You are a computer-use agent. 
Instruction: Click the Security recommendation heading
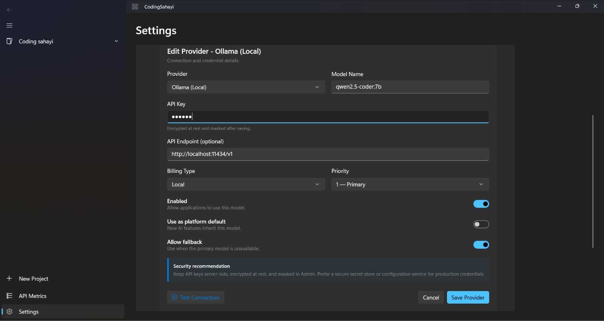point(201,266)
